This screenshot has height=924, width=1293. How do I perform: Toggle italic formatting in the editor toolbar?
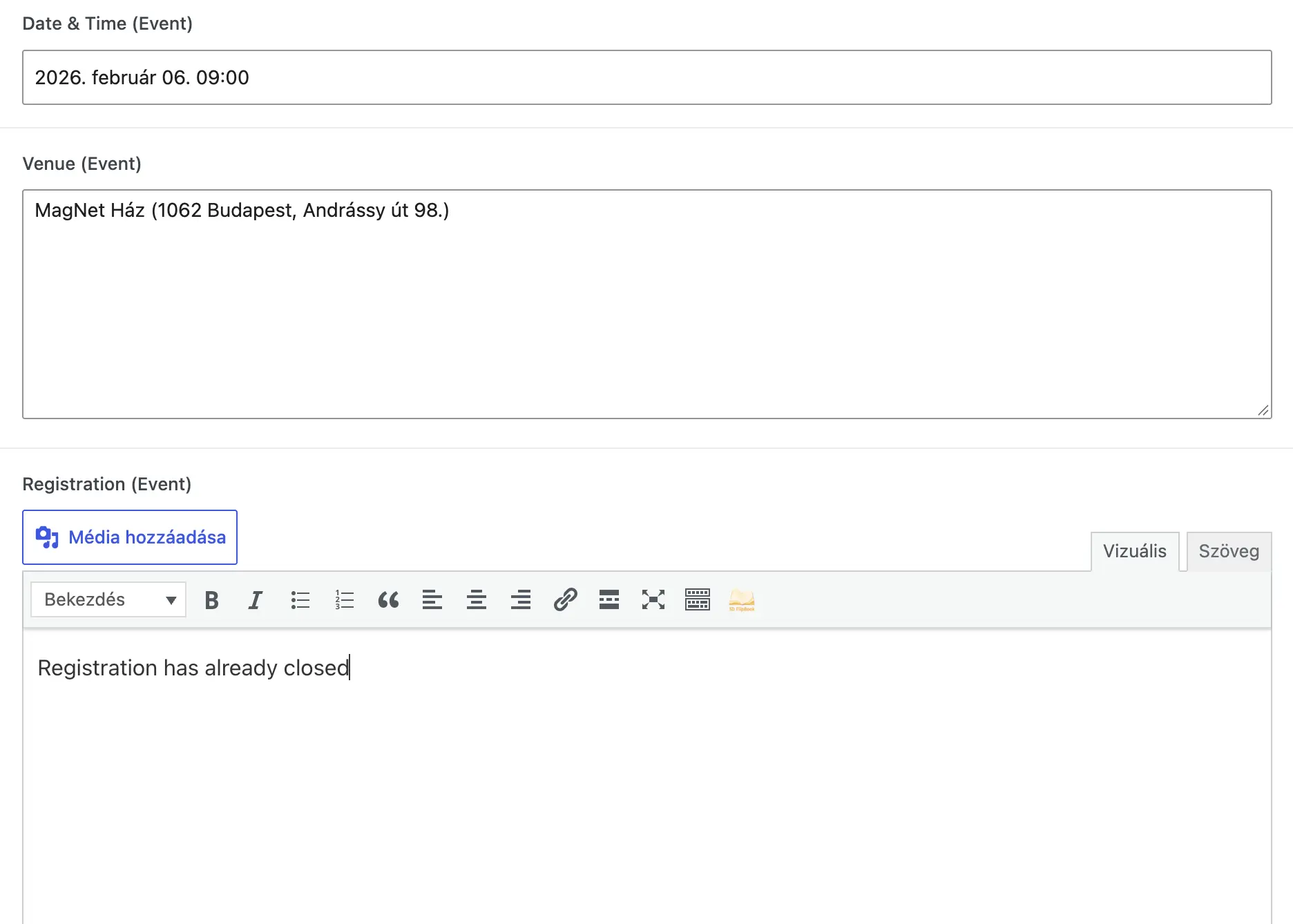tap(256, 599)
